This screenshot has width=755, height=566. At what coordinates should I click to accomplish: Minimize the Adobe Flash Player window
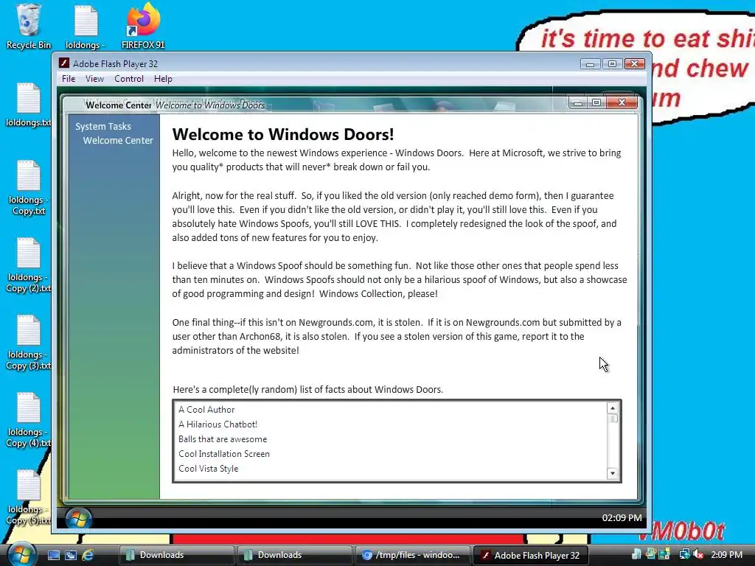591,64
